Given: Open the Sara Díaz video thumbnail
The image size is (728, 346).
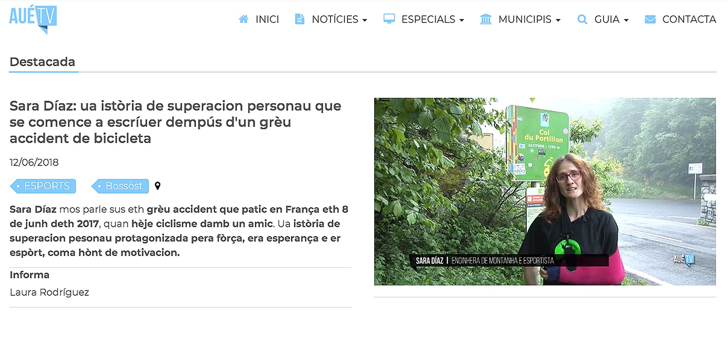Looking at the screenshot, I should 545,191.
